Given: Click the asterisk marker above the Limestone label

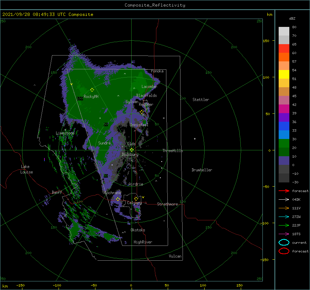Looking at the screenshot, I should point(65,130).
